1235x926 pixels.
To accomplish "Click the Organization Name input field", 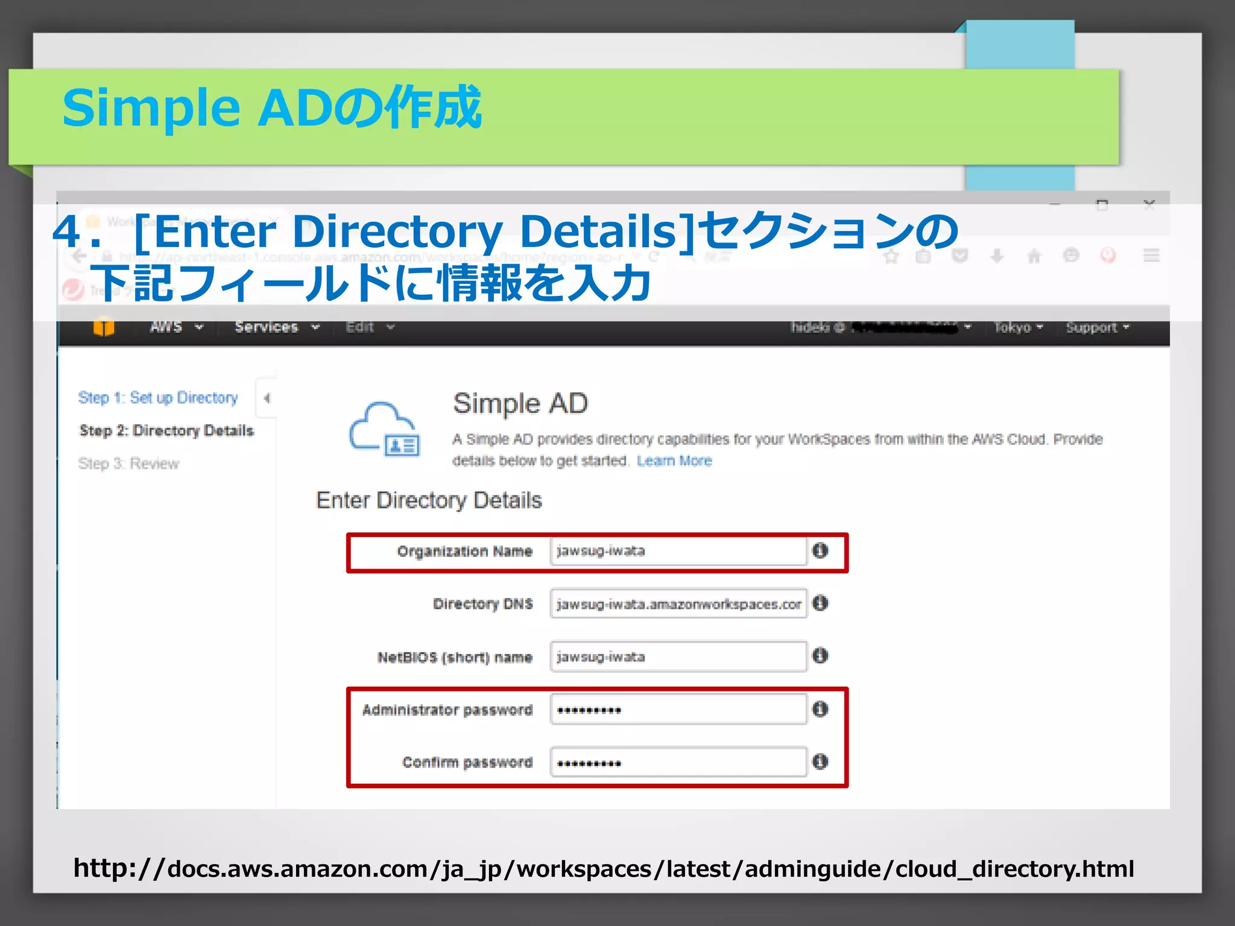I will (x=678, y=551).
